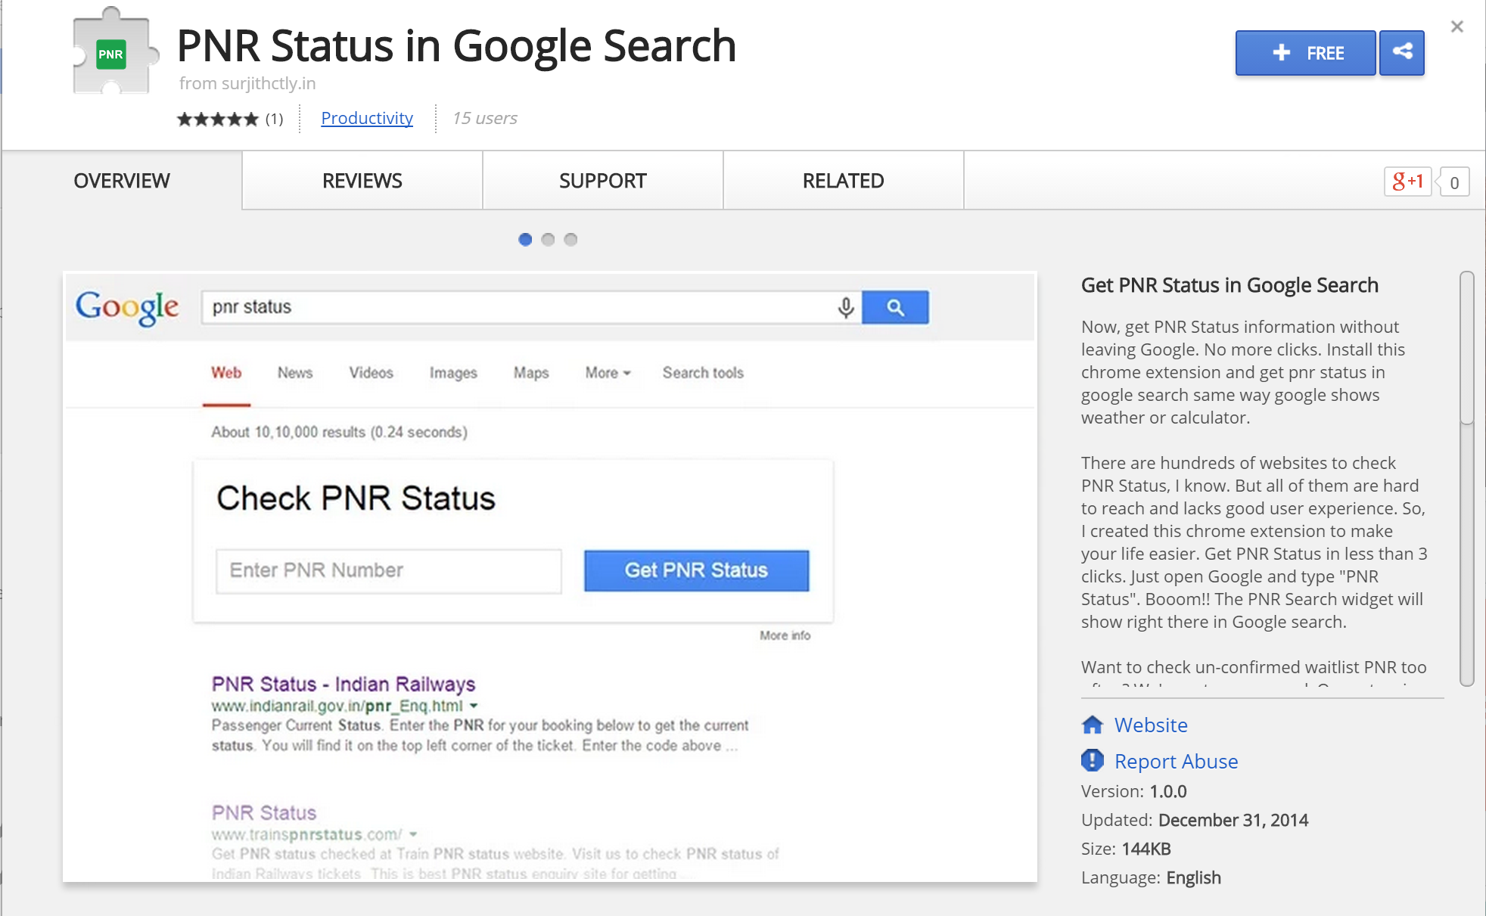Open the Website link
This screenshot has height=916, width=1486.
coord(1151,725)
